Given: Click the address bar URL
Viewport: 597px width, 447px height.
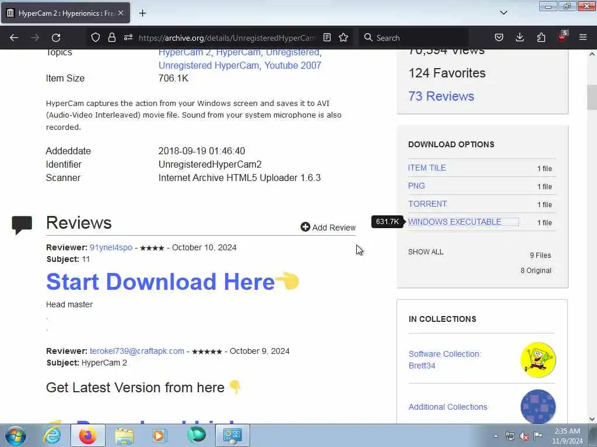Looking at the screenshot, I should click(227, 38).
